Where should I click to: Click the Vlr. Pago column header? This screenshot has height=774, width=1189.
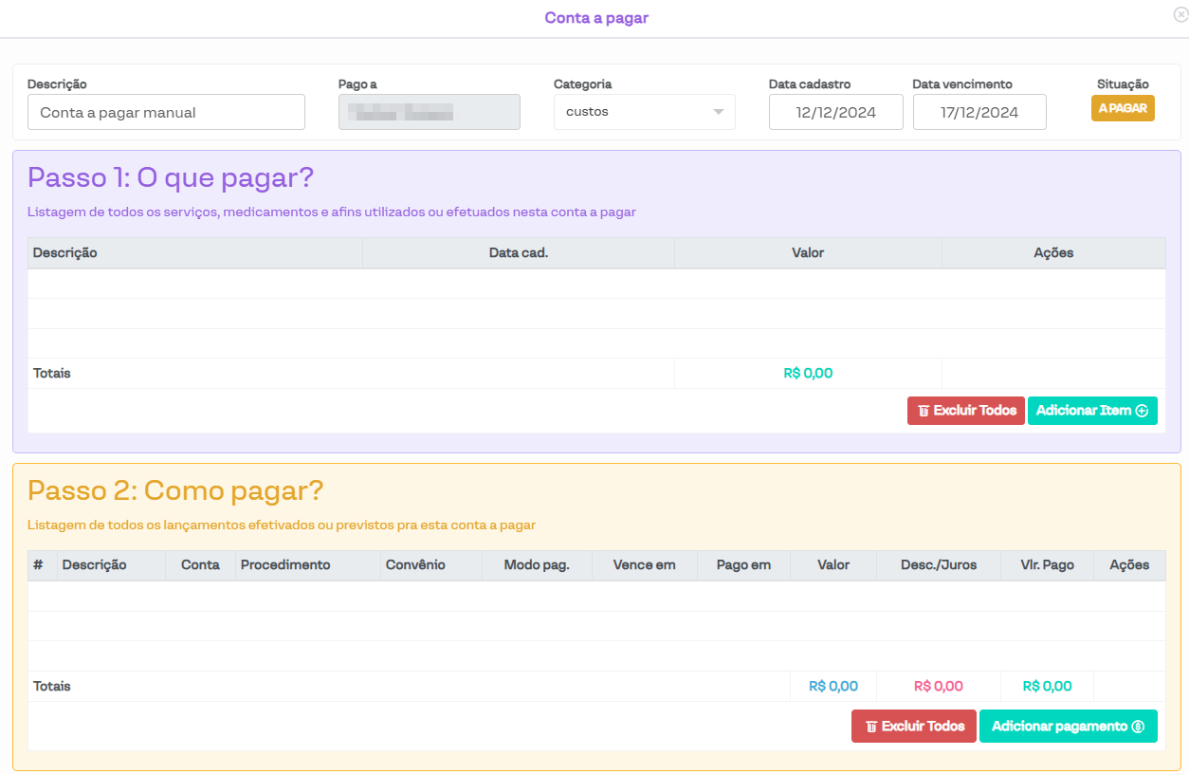point(1047,565)
